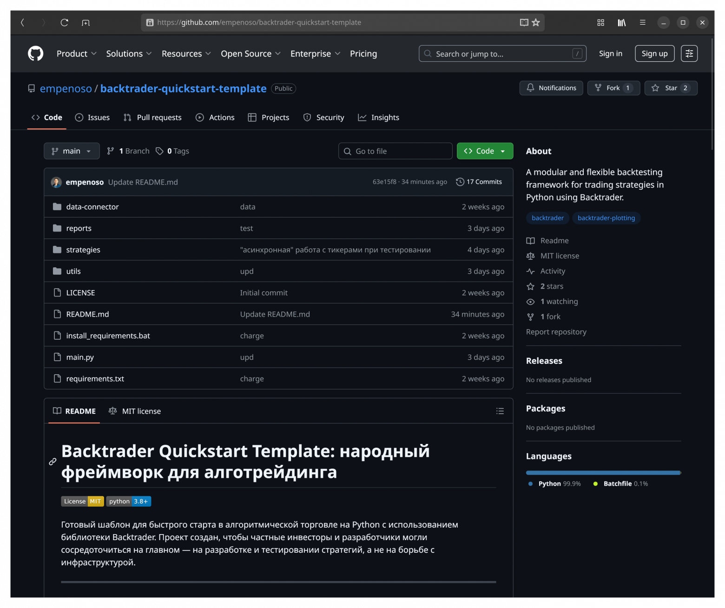
Task: Open data-connector folder icon
Action: click(x=57, y=206)
